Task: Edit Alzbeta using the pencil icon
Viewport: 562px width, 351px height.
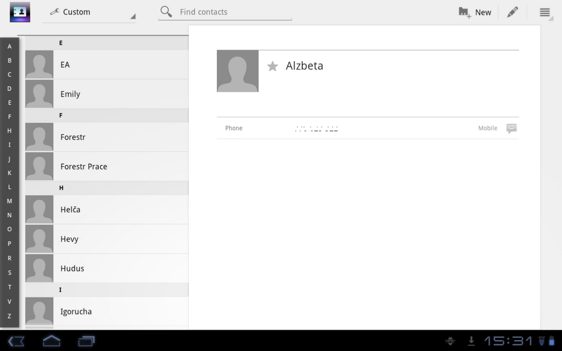Action: 512,12
